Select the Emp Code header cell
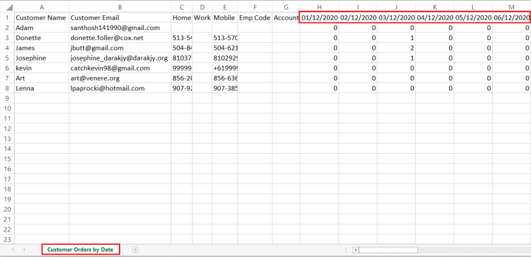 (x=254, y=18)
